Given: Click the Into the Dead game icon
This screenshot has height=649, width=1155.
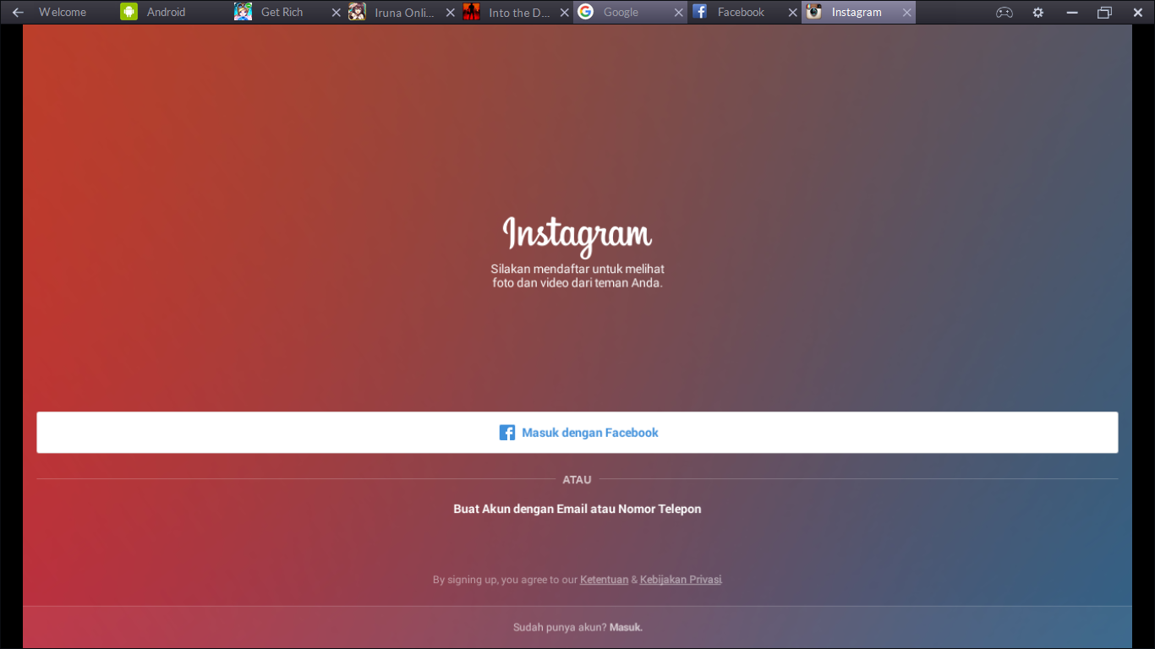Looking at the screenshot, I should pos(471,12).
